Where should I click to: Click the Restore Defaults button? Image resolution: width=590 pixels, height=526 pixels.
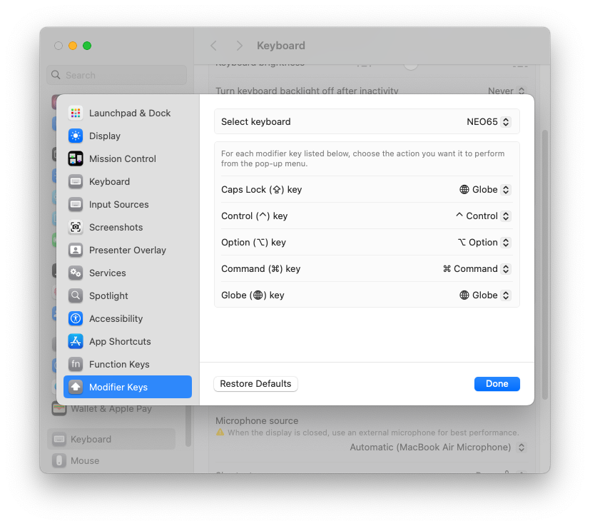(255, 384)
